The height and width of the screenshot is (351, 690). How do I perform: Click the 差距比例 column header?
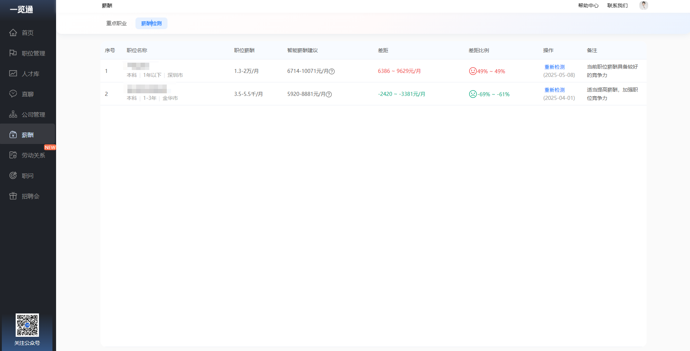tap(479, 50)
